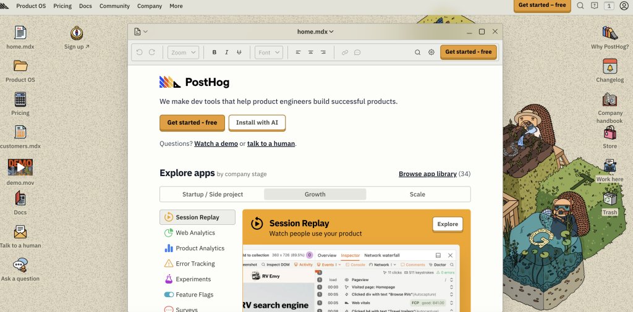Open the Docs desktop book icon
633x312 pixels.
[20, 198]
